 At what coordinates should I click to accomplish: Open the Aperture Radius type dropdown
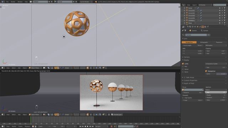point(216,90)
